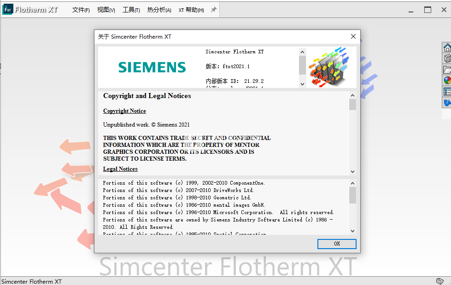Pin the menu bar with the pushpin icon
451x285 pixels.
[x=213, y=10]
